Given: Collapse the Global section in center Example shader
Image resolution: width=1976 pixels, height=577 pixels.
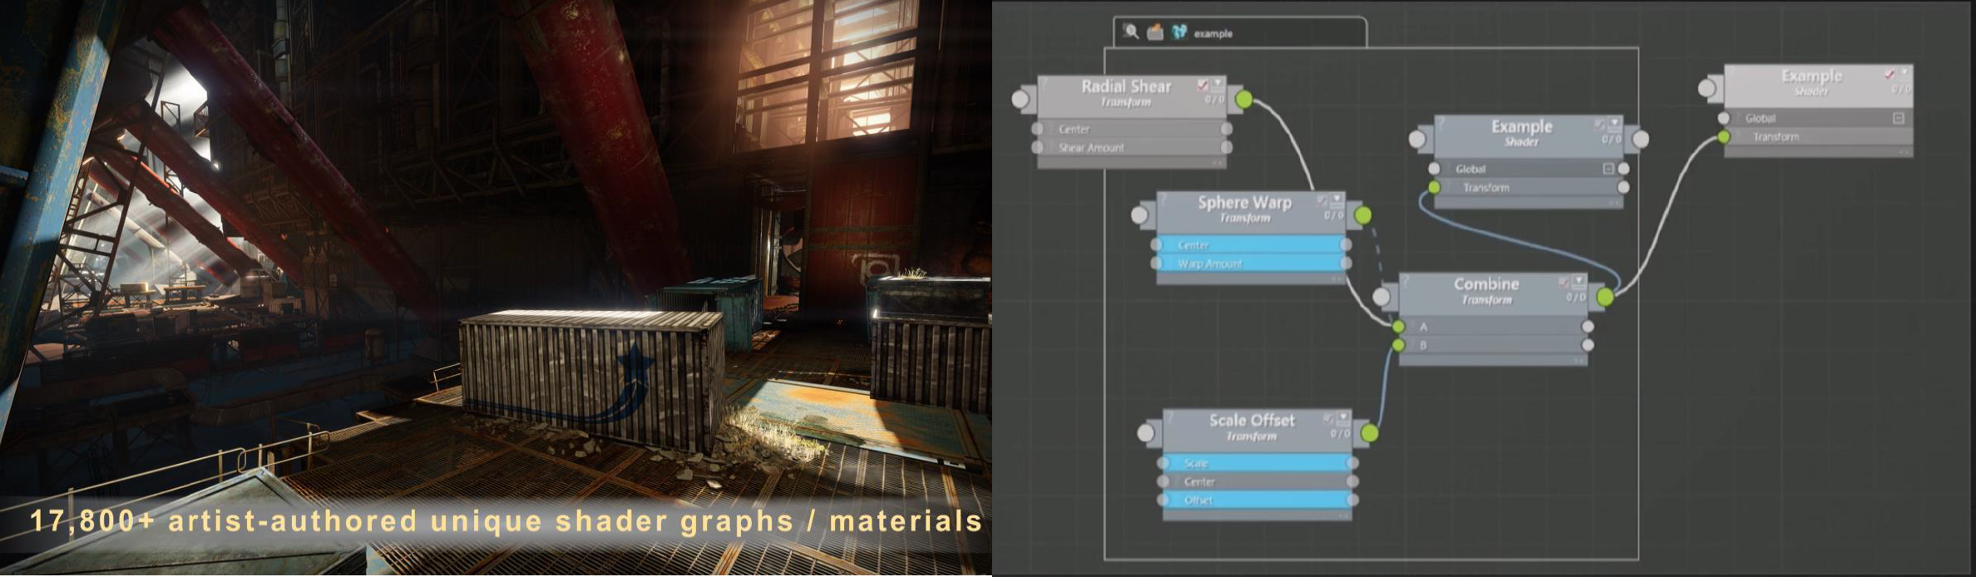Looking at the screenshot, I should pyautogui.click(x=1608, y=169).
